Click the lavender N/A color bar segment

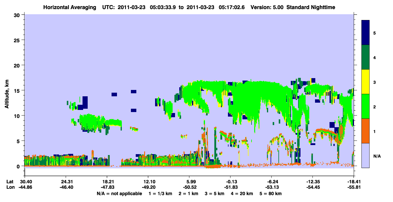pos(365,155)
